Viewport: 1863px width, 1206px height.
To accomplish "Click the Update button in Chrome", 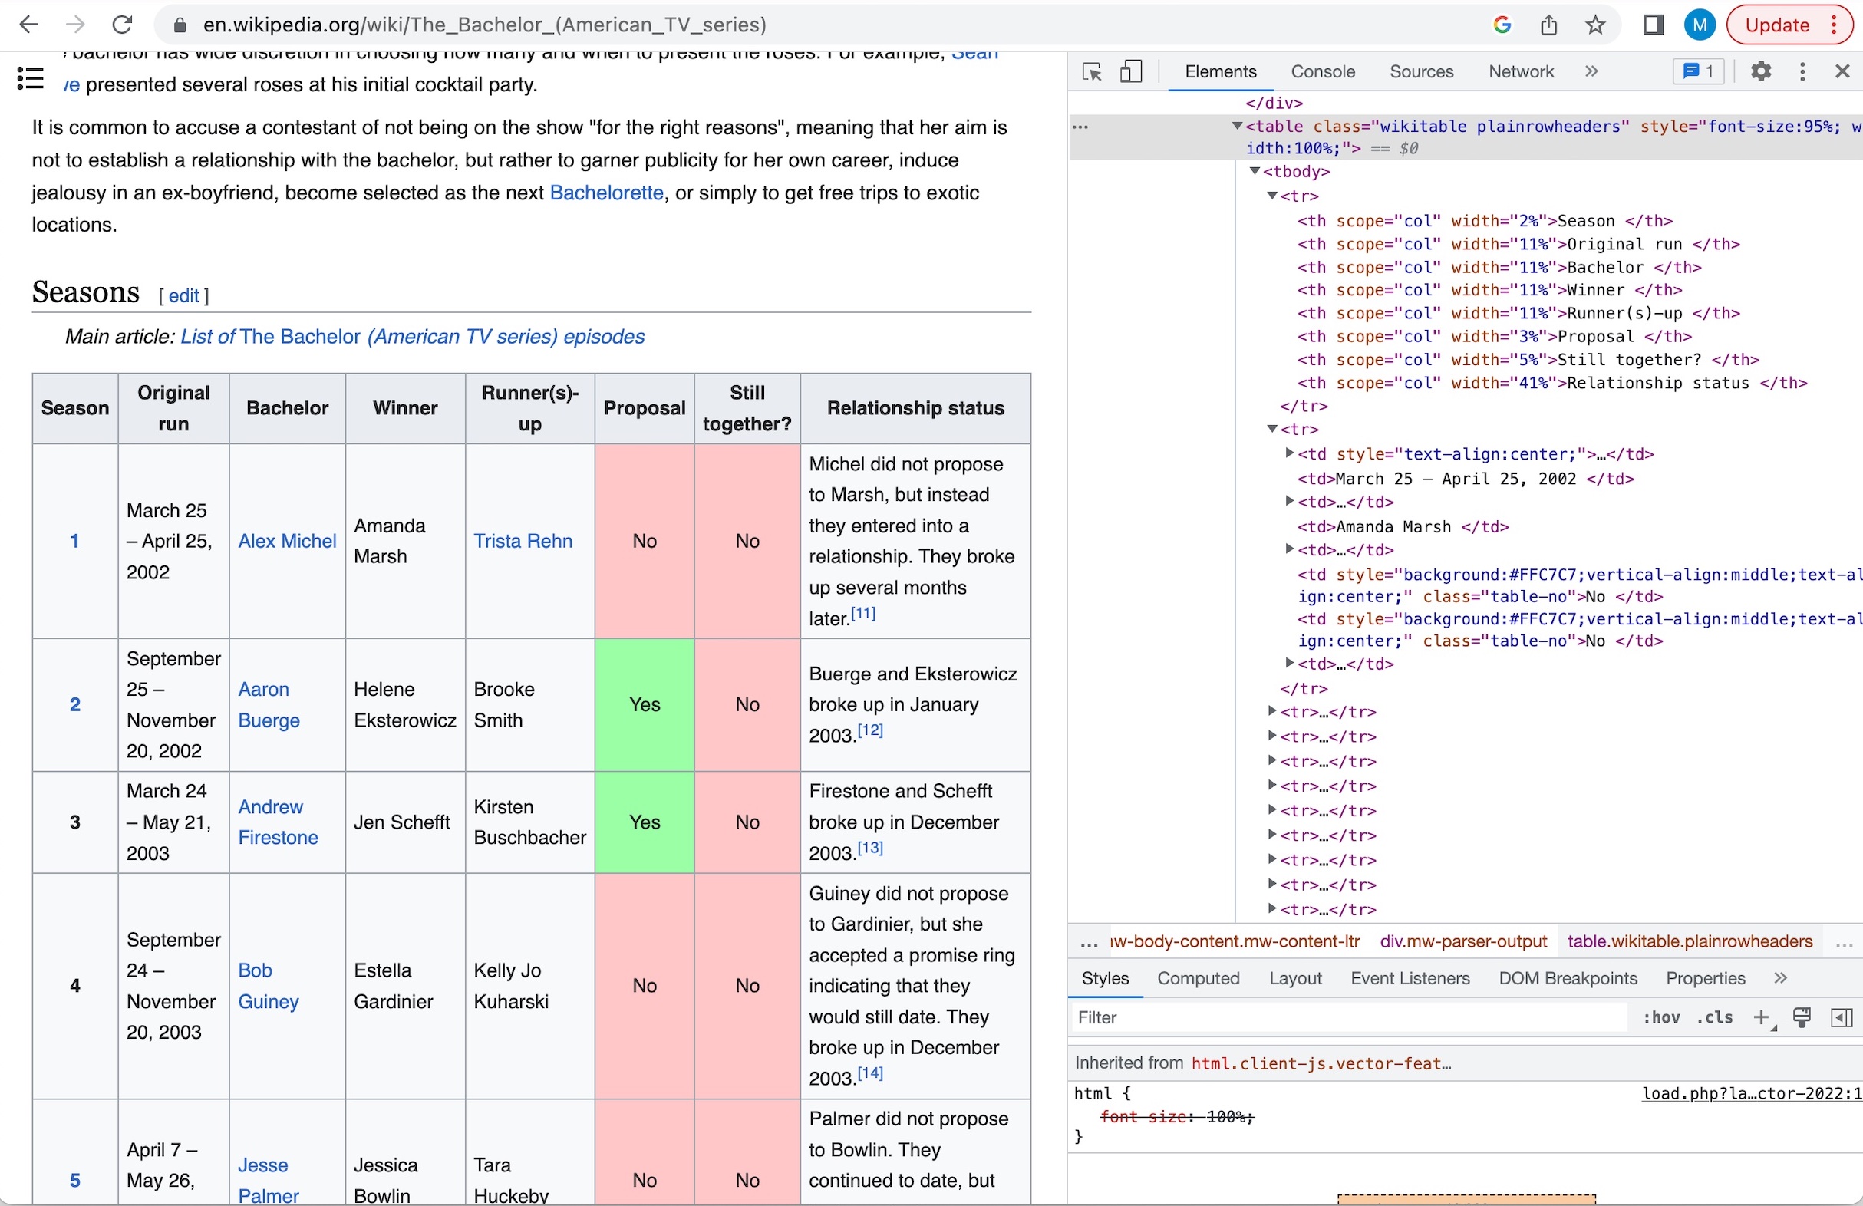I will pos(1776,25).
